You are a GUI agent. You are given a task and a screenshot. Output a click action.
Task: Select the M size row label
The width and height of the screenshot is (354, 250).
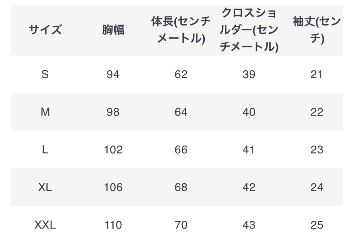click(x=45, y=112)
